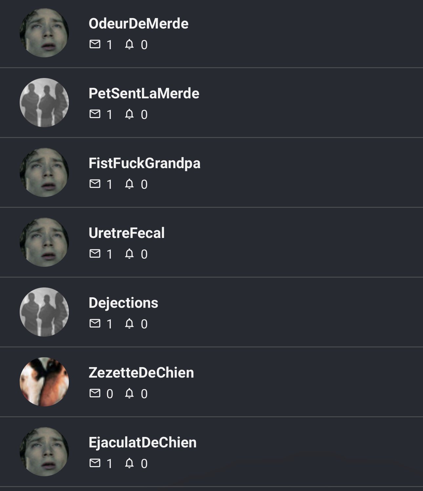
Task: Click the ZezetteDeChien avatar picture
Action: [44, 382]
